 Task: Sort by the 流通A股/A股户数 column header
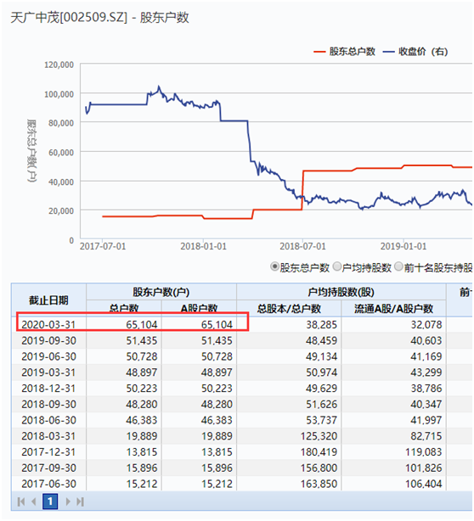pos(393,309)
